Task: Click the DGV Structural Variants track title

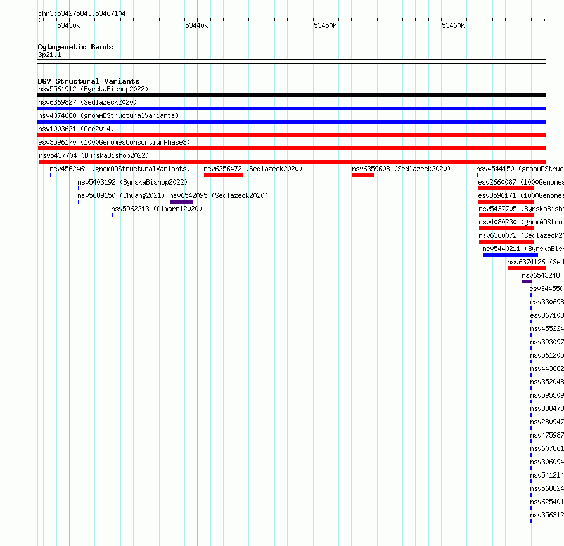Action: coord(89,81)
